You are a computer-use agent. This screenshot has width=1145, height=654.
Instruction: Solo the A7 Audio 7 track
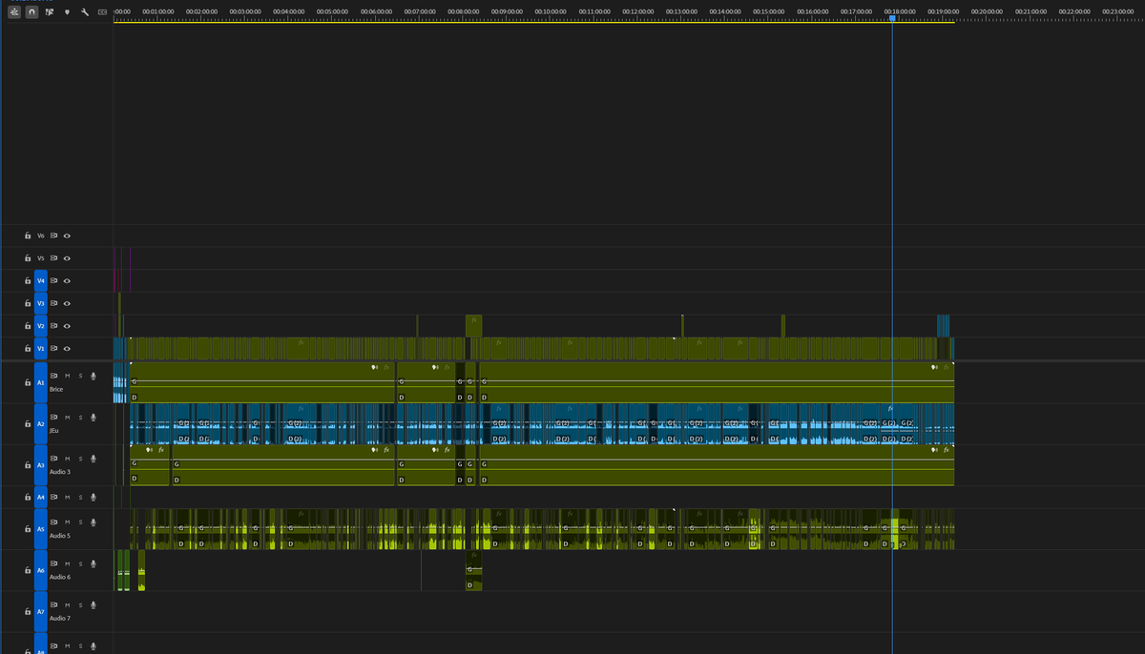pyautogui.click(x=80, y=604)
